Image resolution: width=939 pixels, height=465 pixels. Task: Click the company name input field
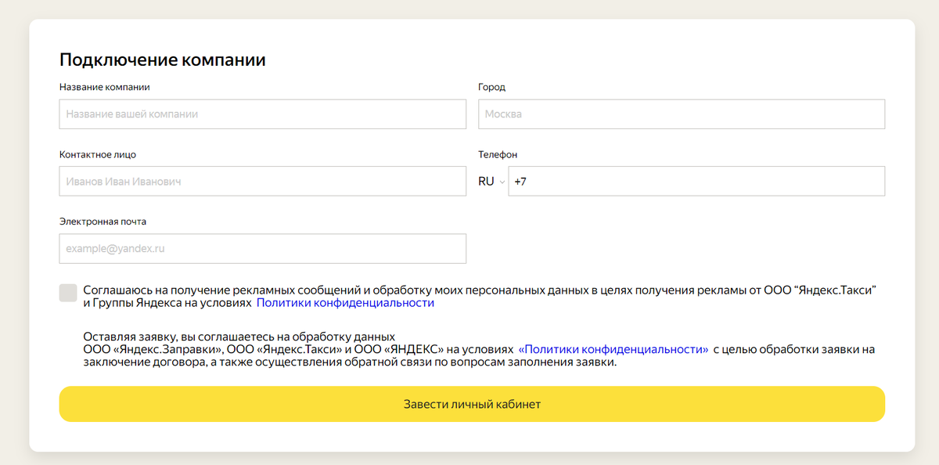262,114
